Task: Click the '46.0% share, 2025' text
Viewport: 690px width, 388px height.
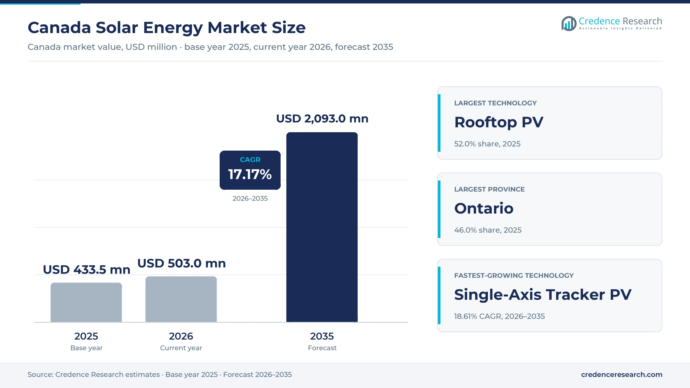Action: click(x=488, y=230)
